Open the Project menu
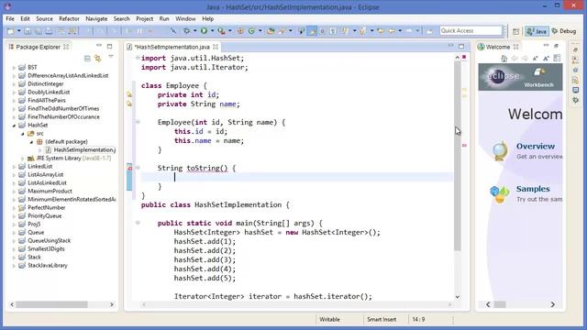This screenshot has height=330, width=587. point(145,18)
